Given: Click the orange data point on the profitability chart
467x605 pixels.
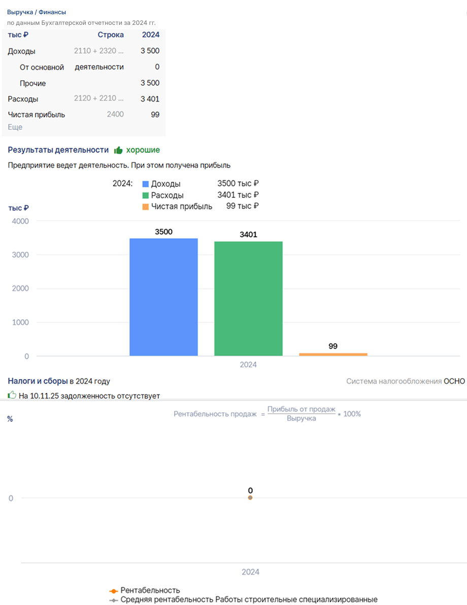Looking at the screenshot, I should 250,498.
